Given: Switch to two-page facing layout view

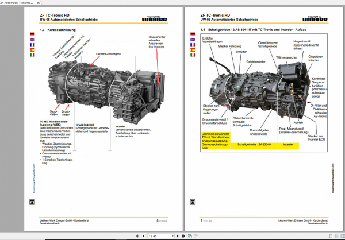Looking at the screenshot, I should [342, 236].
